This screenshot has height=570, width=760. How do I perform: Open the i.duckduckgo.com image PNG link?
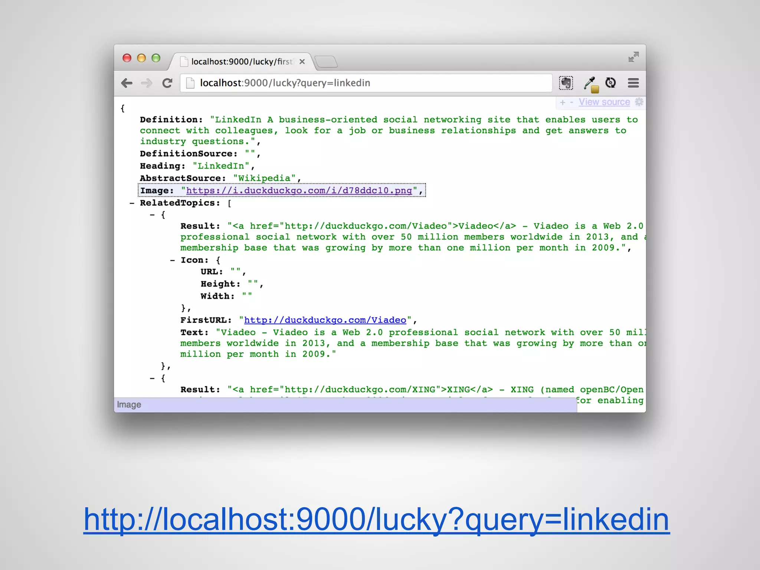point(299,191)
